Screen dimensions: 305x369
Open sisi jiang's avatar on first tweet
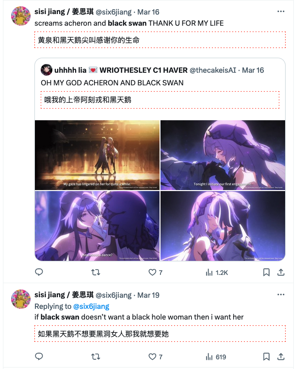coord(21,16)
